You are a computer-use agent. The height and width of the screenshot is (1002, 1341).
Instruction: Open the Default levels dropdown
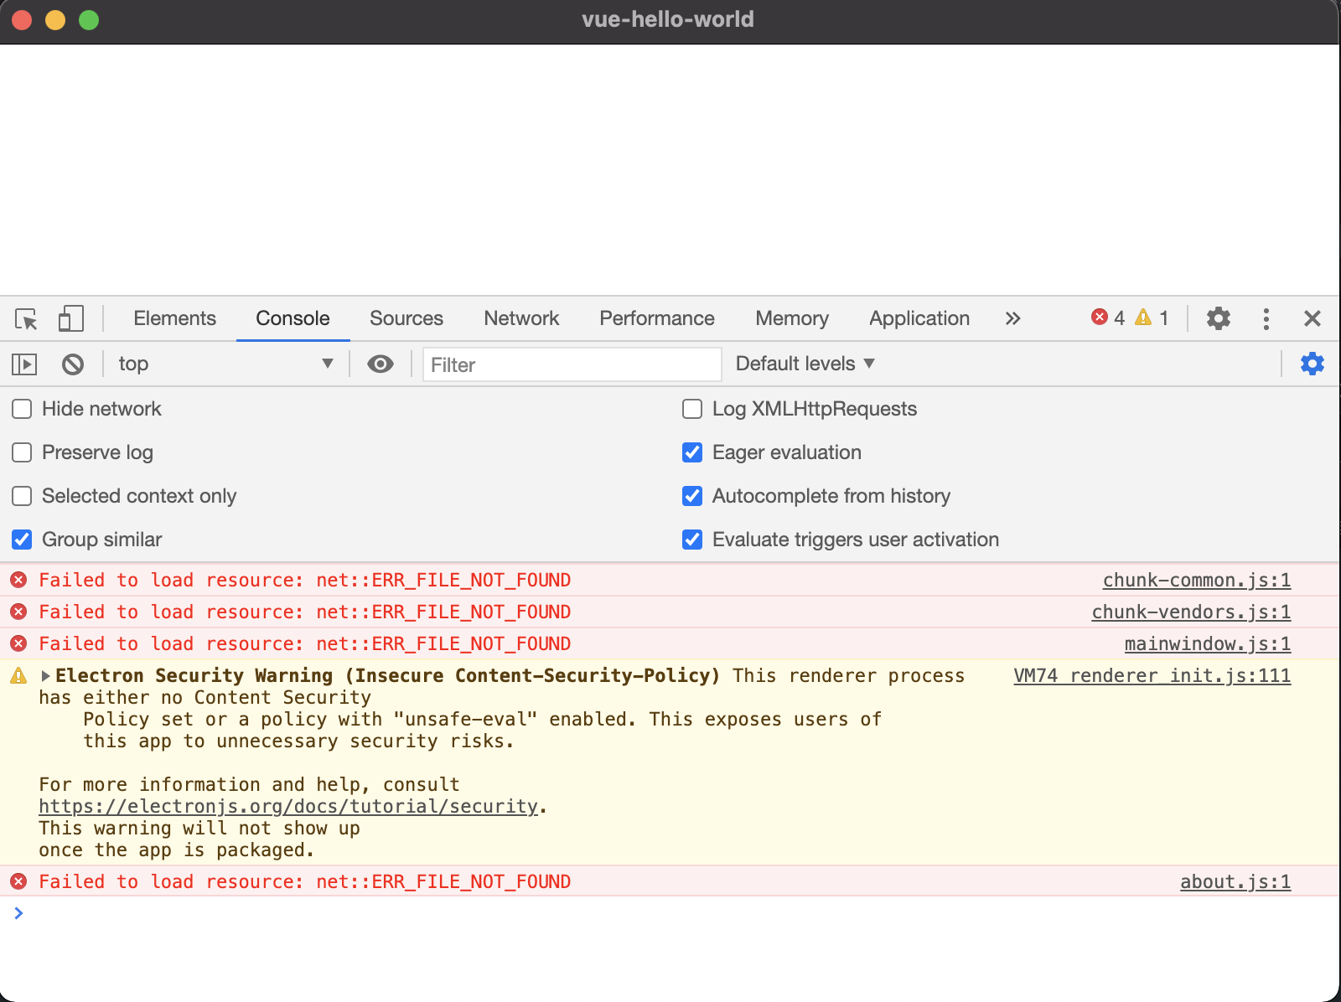[805, 364]
